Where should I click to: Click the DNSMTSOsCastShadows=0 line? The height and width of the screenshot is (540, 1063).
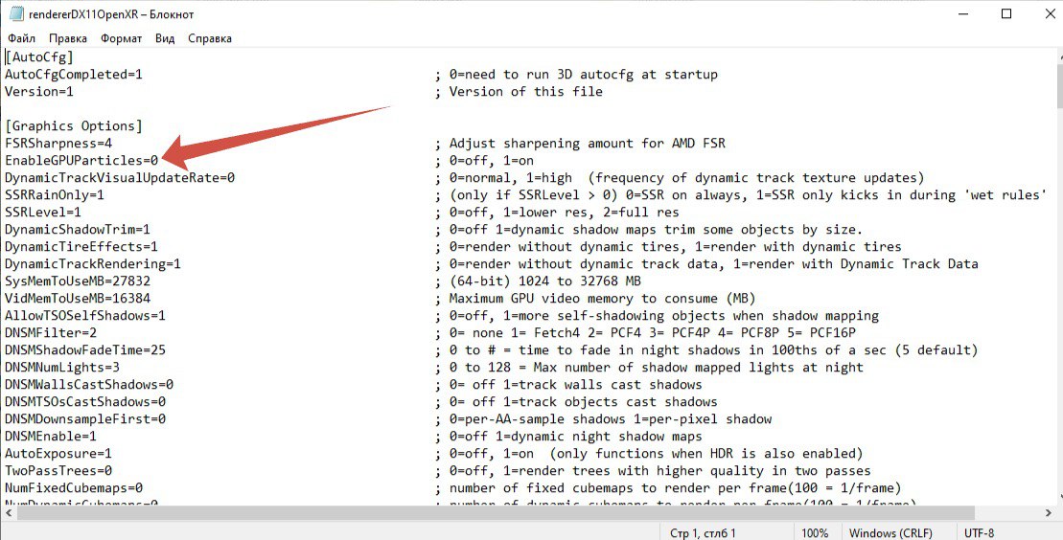pos(84,402)
